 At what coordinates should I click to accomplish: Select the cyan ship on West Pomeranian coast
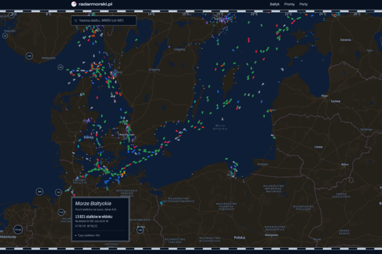coord(161,203)
